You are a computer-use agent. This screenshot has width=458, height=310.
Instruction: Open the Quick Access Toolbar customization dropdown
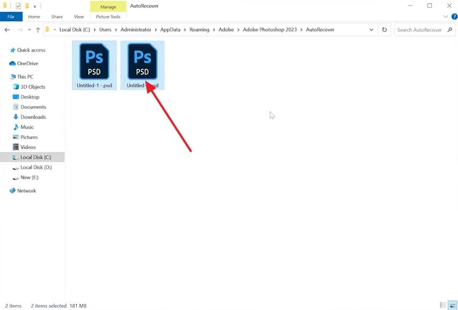click(34, 6)
